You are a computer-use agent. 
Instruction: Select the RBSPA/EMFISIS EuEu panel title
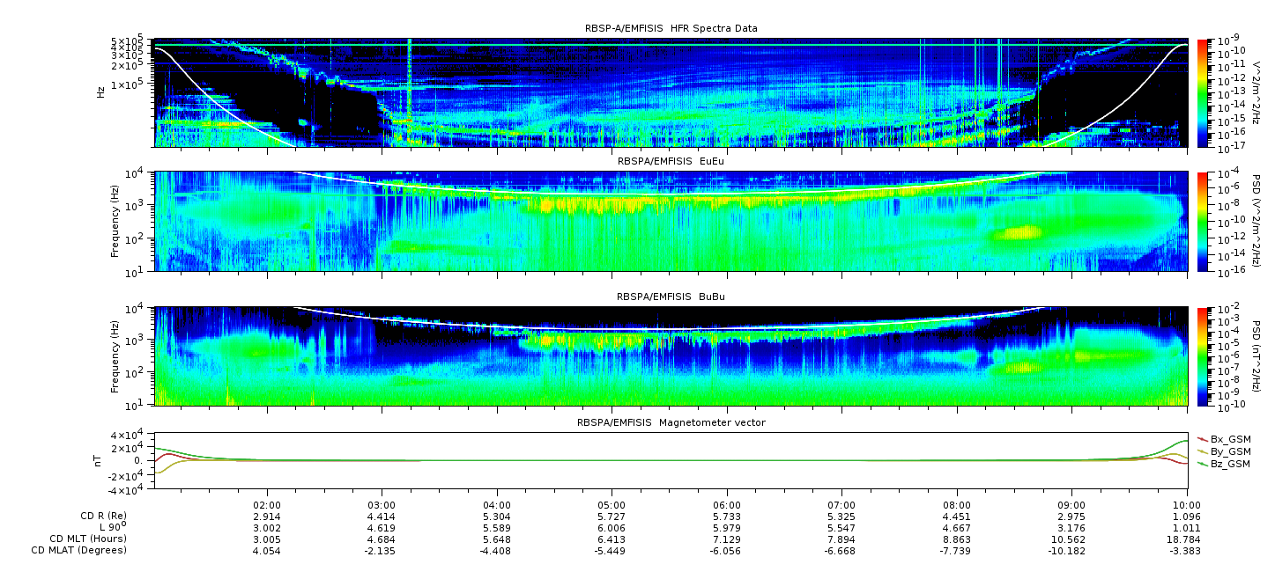(x=671, y=162)
